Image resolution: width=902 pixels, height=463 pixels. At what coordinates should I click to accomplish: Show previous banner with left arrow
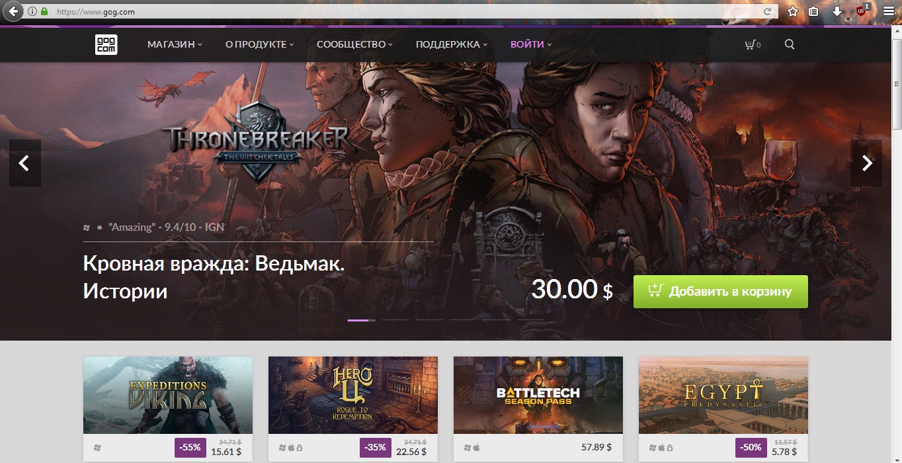tap(24, 163)
